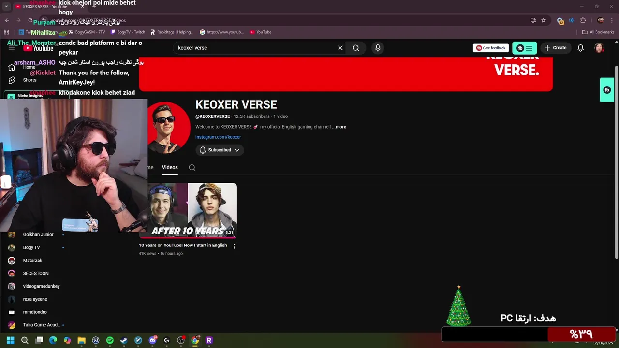Go to Home in sidebar

click(x=29, y=67)
